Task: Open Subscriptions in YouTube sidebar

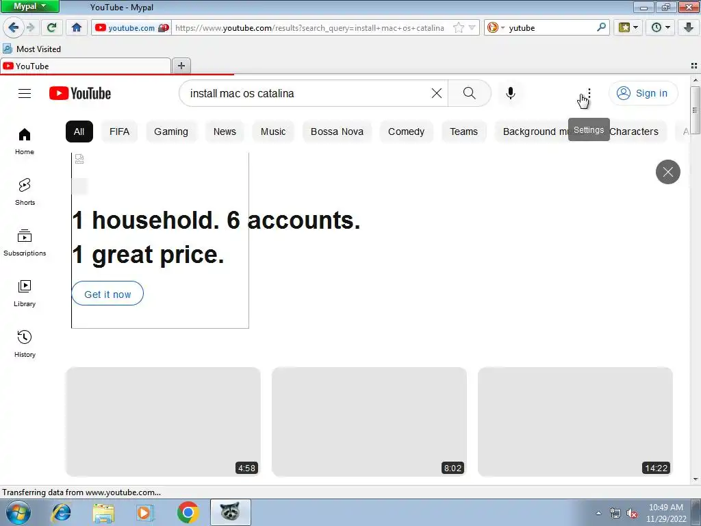Action: 25,242
